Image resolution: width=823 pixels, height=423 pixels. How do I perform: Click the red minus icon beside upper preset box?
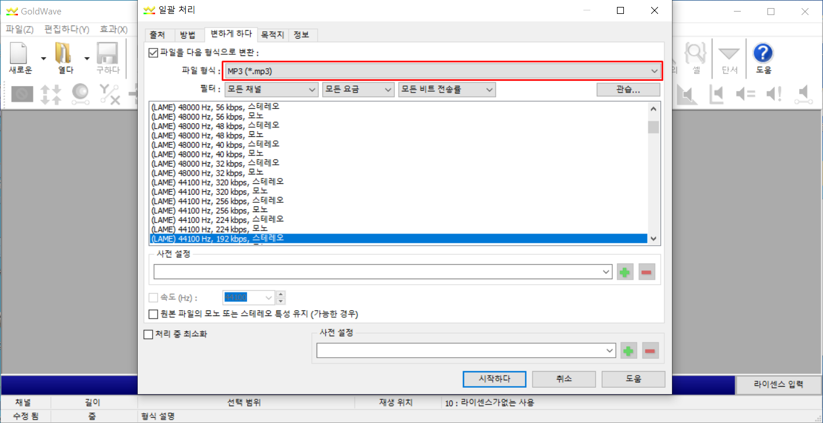[647, 272]
